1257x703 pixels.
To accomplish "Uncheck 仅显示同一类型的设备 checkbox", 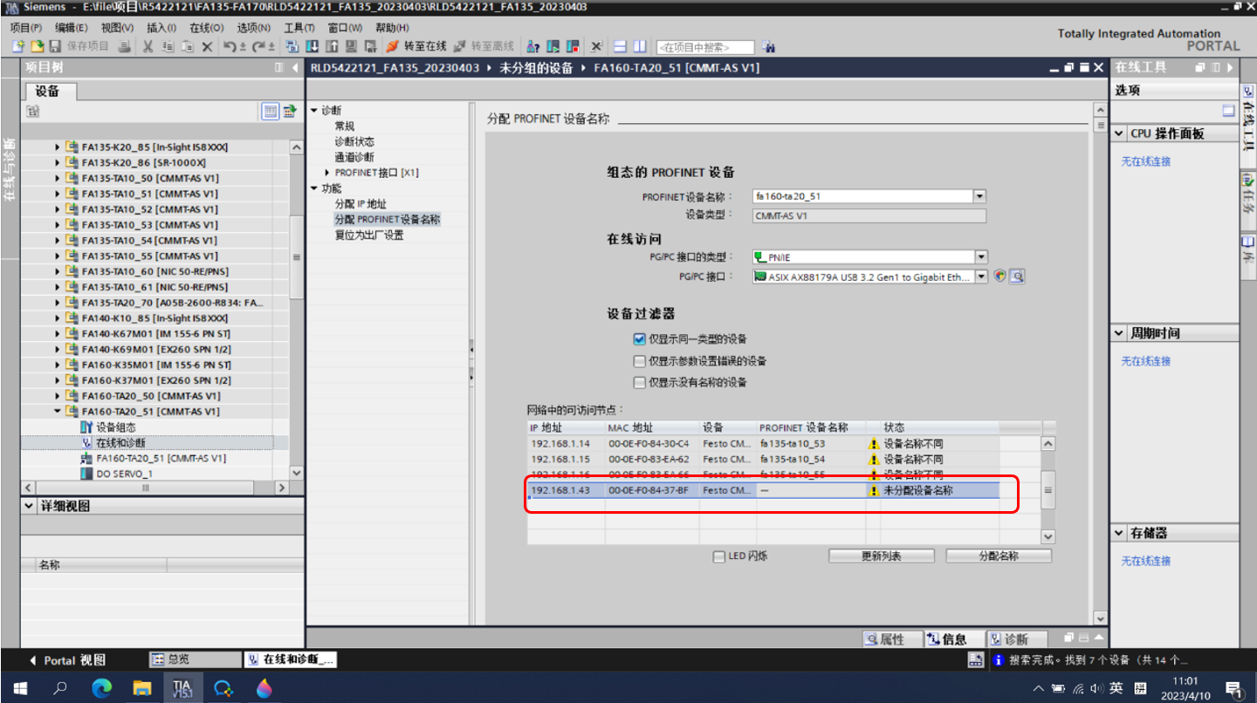I will coord(639,339).
